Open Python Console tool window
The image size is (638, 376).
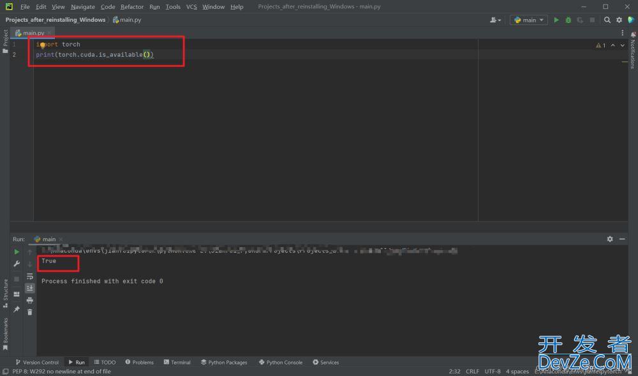coord(281,362)
